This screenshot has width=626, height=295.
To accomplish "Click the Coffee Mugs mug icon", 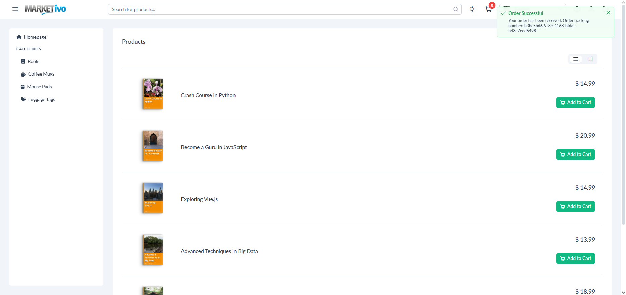I will click(23, 74).
